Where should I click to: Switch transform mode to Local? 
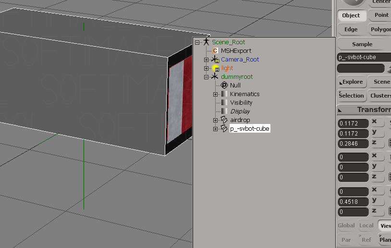[x=367, y=225]
